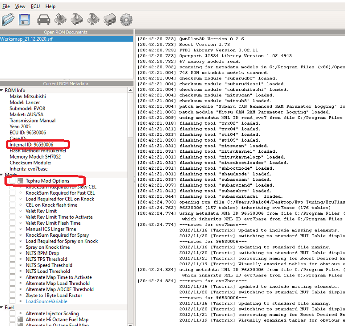Select the Alternate Hi Octane Fuel Map entry

57,320
